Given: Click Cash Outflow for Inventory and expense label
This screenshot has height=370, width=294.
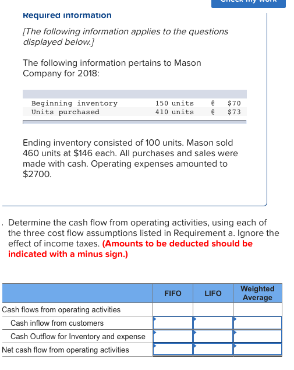Looking at the screenshot, I should [78, 336].
